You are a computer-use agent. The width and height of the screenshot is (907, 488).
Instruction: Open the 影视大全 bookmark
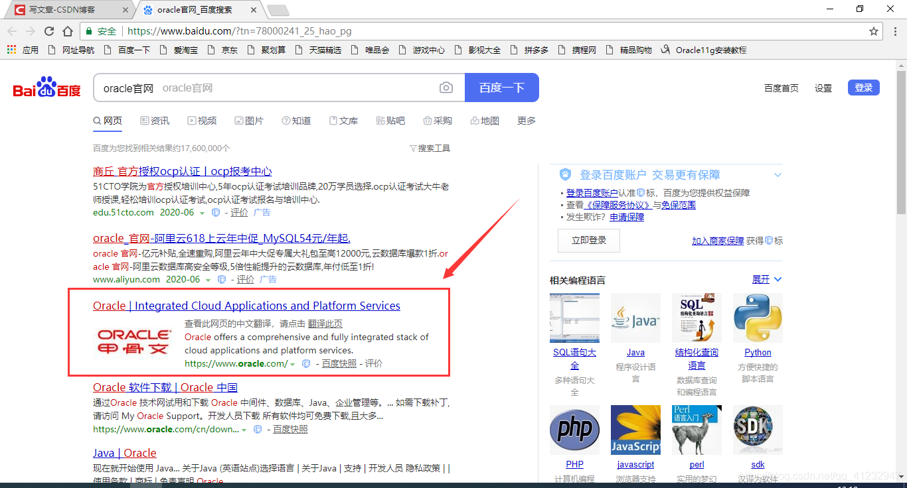[478, 50]
